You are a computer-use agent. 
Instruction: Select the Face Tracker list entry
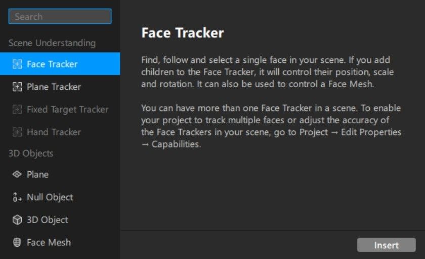tap(60, 64)
